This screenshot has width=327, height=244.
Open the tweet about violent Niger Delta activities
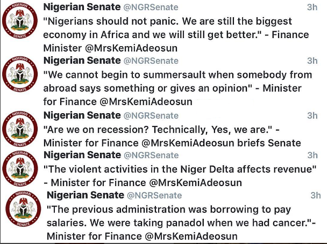click(x=177, y=169)
